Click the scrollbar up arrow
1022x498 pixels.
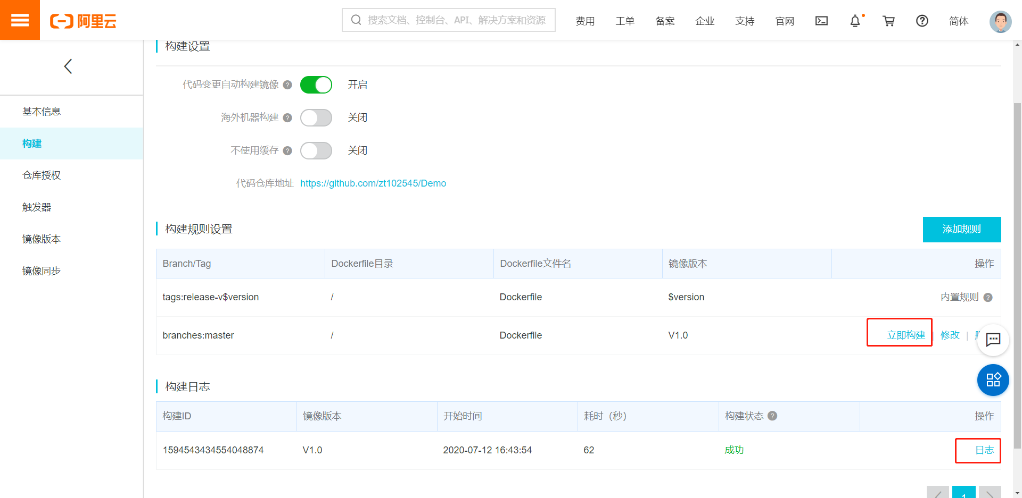click(x=1017, y=45)
